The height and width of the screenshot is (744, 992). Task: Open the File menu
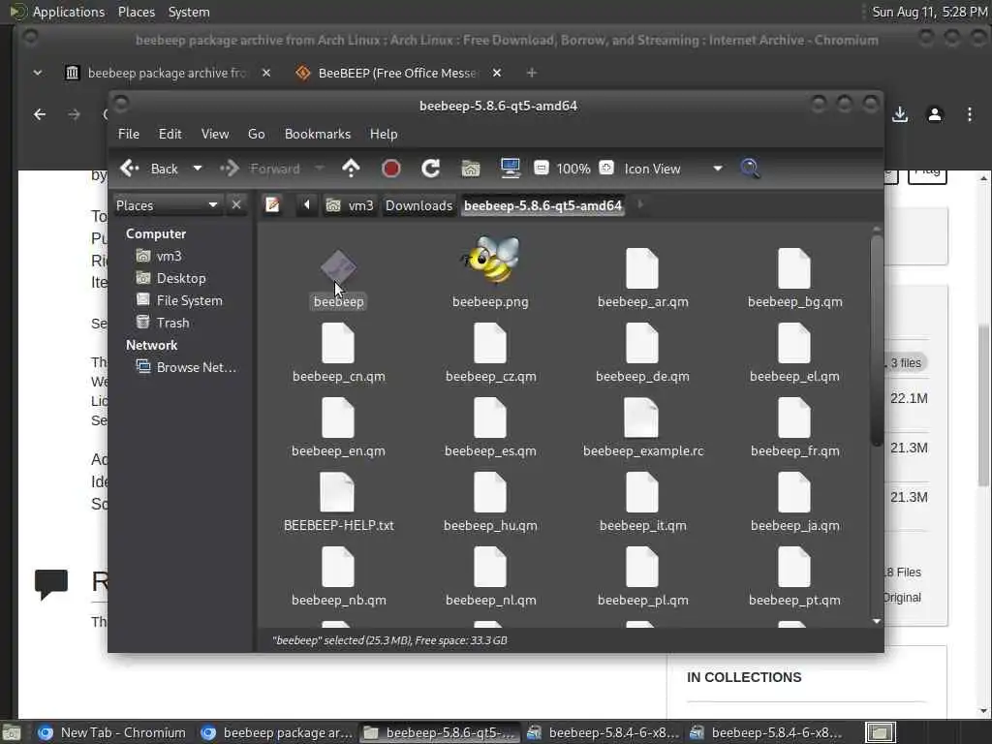(129, 134)
